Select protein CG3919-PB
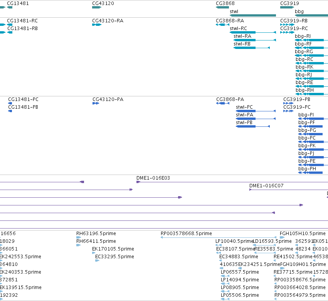This screenshot has width=328, height=301. [288, 103]
